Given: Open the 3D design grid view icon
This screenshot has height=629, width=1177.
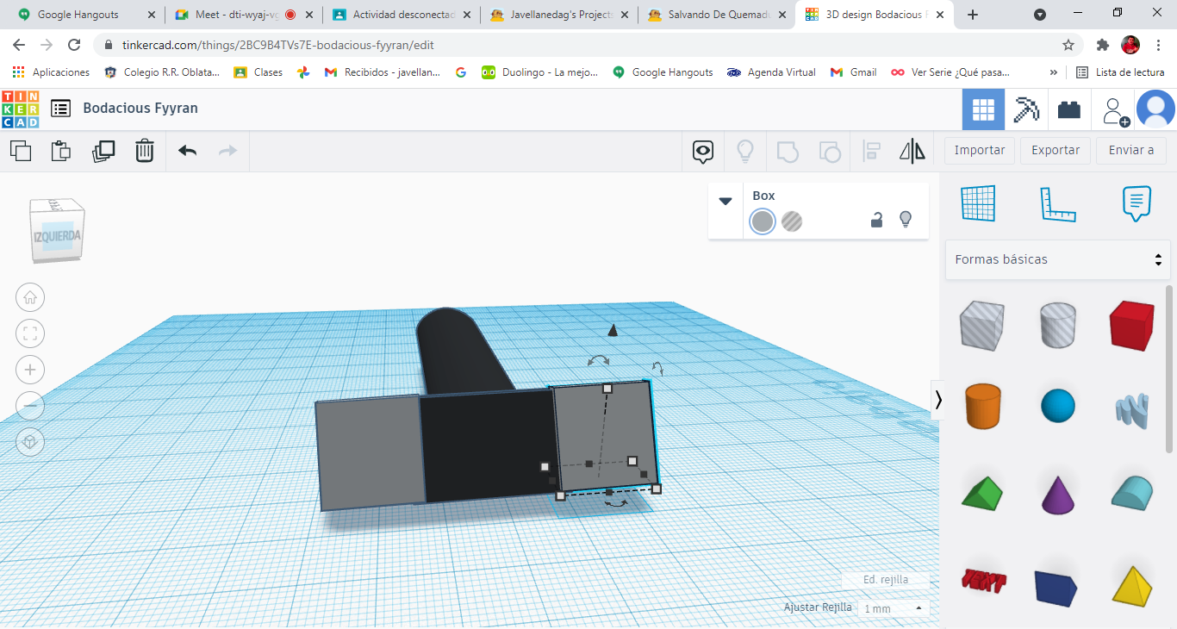Looking at the screenshot, I should pyautogui.click(x=984, y=109).
